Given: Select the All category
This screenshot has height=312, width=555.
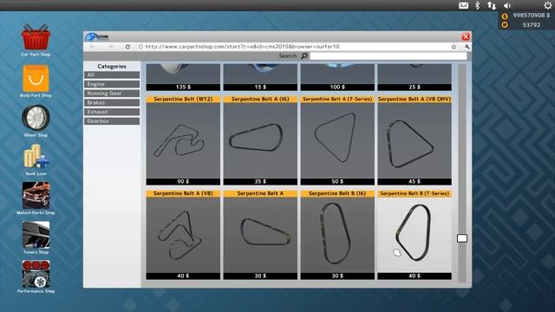Looking at the screenshot, I should click(112, 75).
